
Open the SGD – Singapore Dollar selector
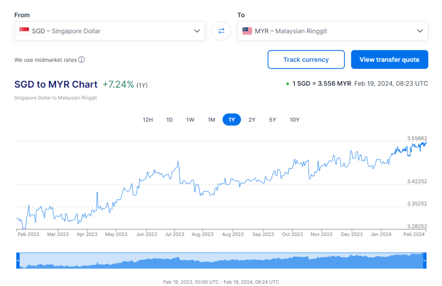pos(108,31)
